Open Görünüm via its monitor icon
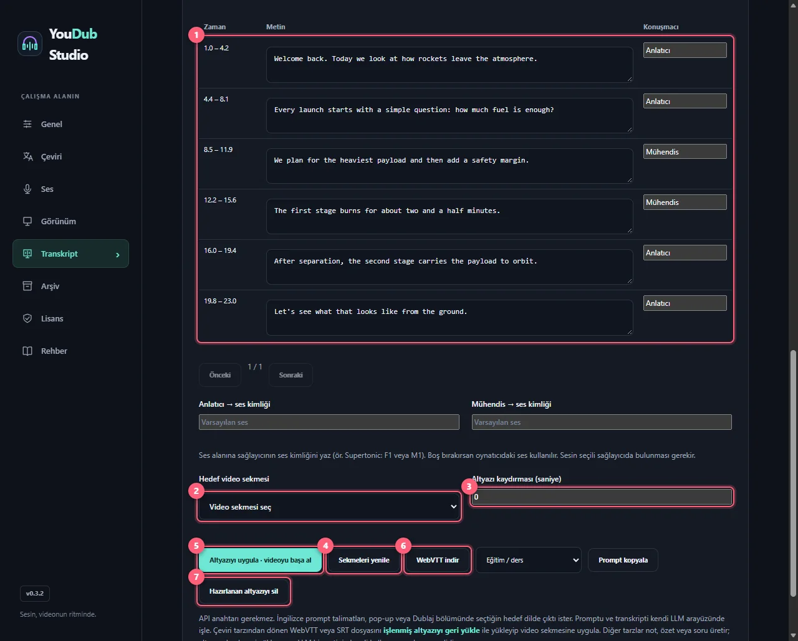 coord(27,221)
